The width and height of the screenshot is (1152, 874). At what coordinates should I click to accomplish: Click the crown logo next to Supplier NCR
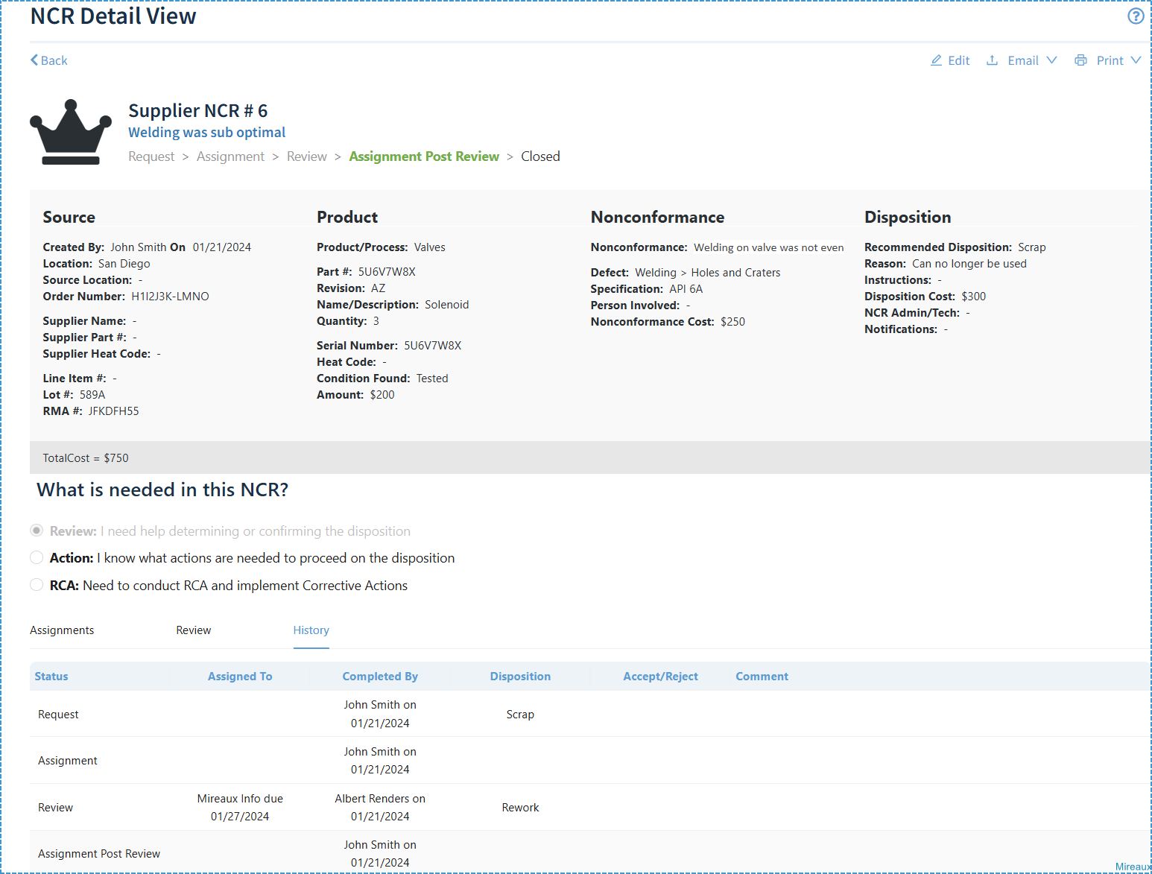[71, 131]
